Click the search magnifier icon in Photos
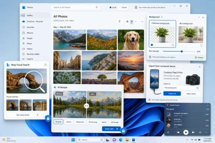This screenshot has height=143, width=215. pyautogui.click(x=97, y=7)
